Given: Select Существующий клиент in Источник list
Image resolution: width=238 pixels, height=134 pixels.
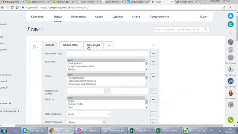Looking at the screenshot, I should pos(106,66).
